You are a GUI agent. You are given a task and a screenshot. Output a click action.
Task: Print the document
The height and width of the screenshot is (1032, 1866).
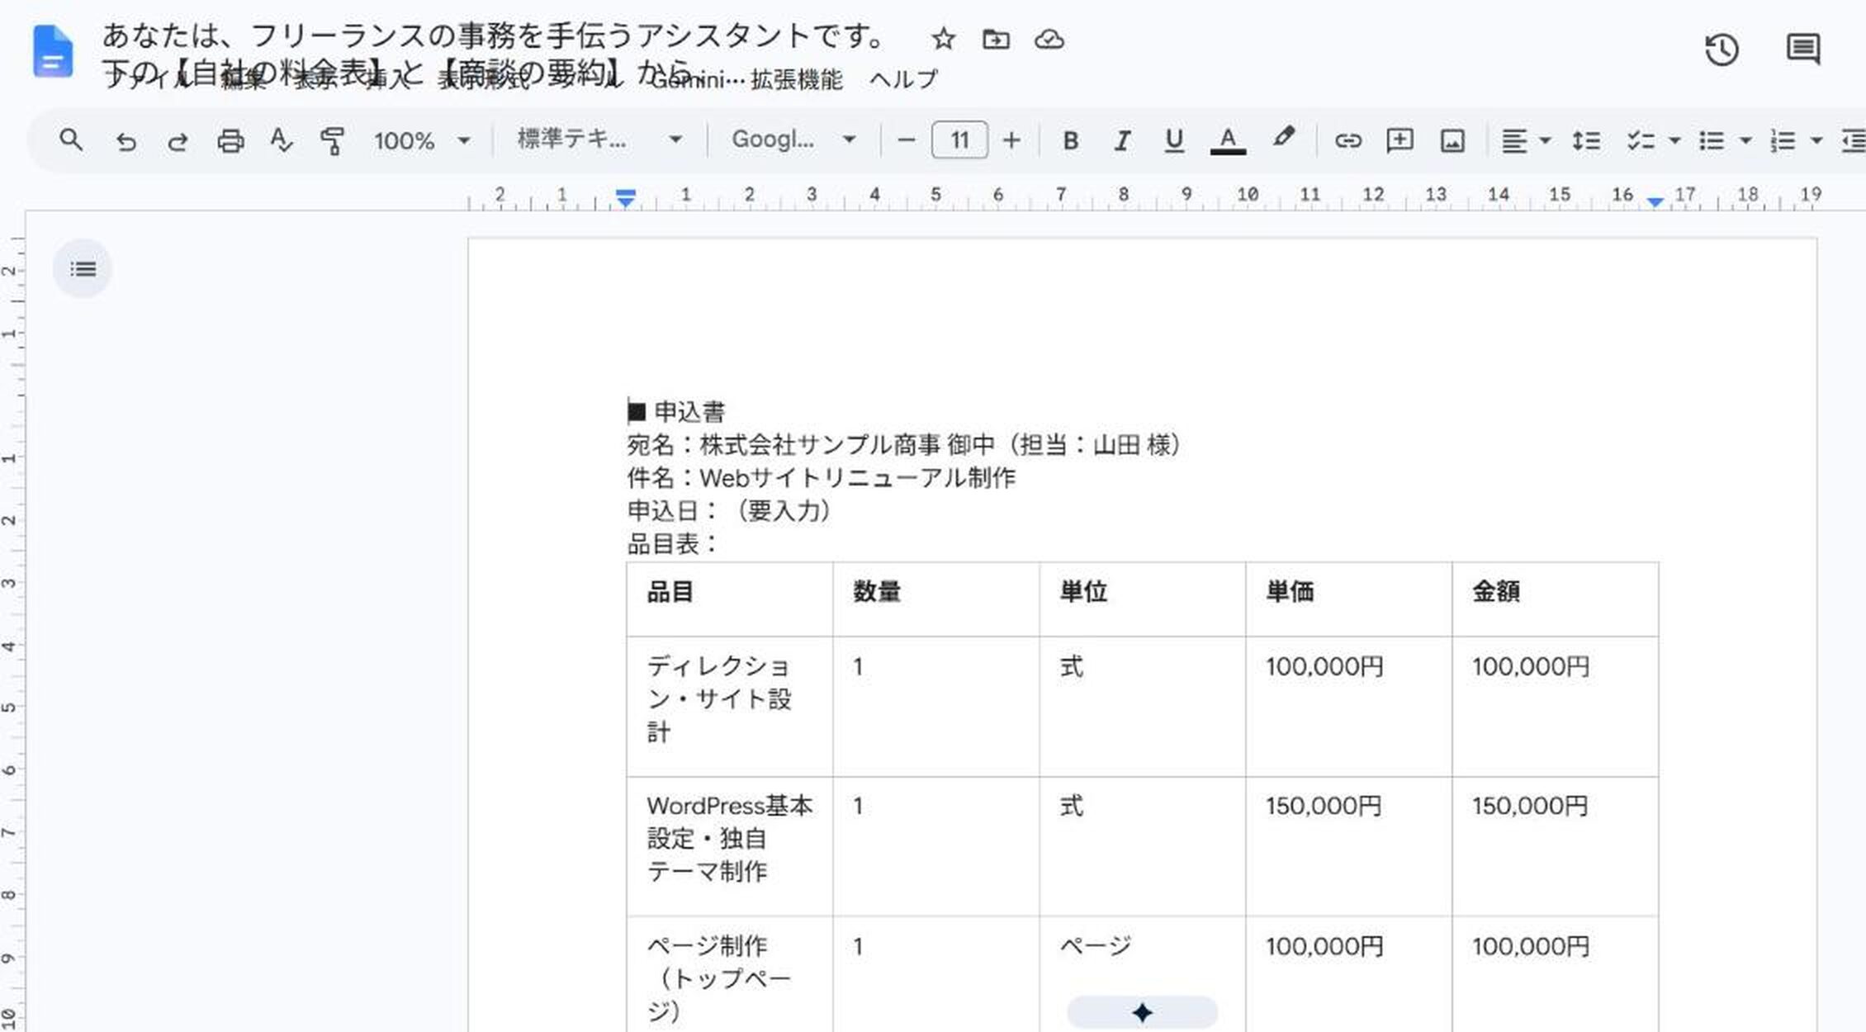pyautogui.click(x=230, y=141)
